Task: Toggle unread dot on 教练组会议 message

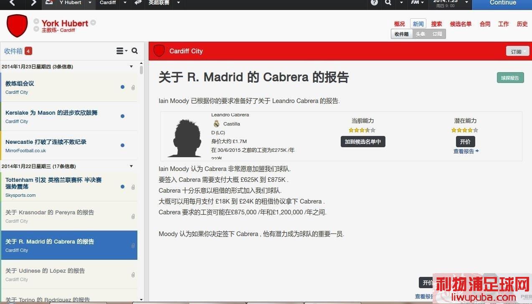Action: [122, 87]
